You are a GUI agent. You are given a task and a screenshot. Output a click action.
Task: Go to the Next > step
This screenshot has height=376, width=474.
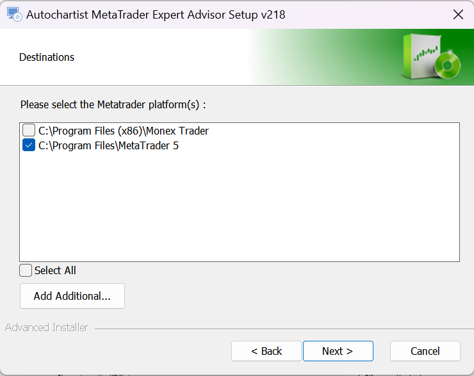pyautogui.click(x=338, y=351)
